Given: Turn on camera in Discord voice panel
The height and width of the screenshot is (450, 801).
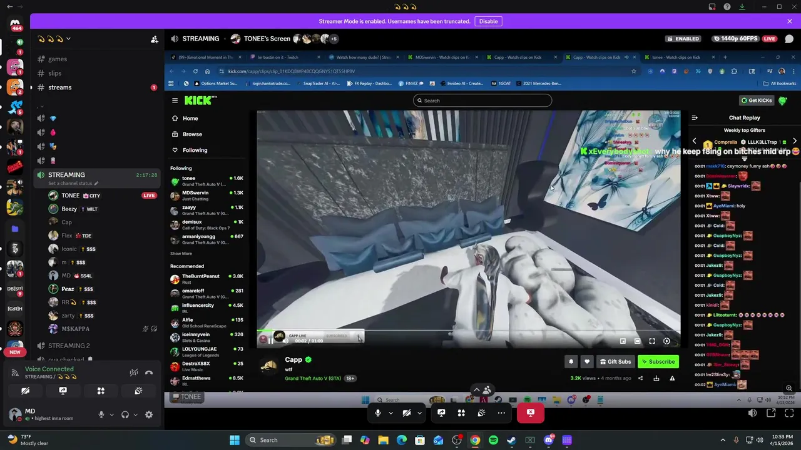Looking at the screenshot, I should [25, 391].
